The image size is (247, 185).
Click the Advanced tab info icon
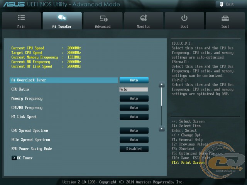point(104,18)
